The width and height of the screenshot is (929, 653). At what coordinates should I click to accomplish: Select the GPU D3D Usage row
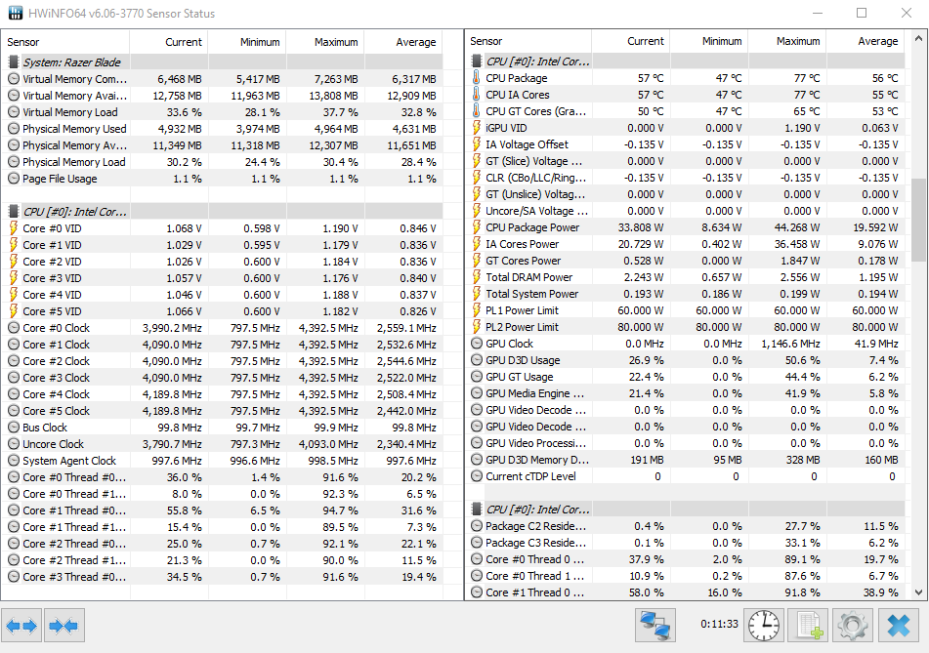pyautogui.click(x=686, y=360)
